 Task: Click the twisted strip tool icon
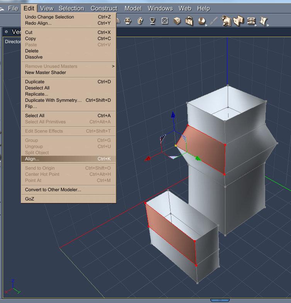click(263, 21)
